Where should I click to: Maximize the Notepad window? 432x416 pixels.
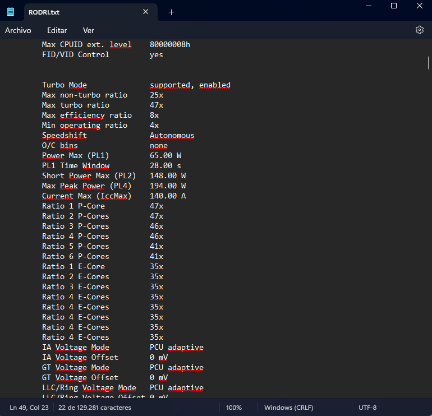pyautogui.click(x=394, y=6)
